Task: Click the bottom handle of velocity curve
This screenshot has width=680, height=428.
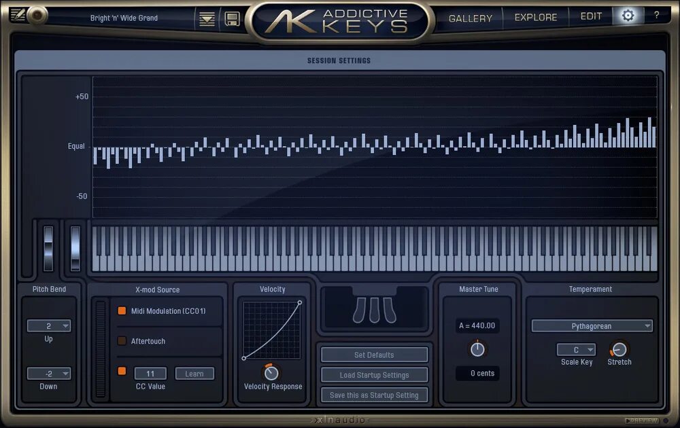Action: click(x=243, y=358)
